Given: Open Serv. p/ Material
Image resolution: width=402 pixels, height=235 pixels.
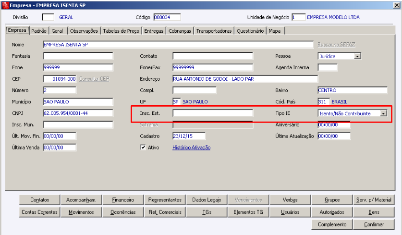Looking at the screenshot, I should tap(374, 200).
